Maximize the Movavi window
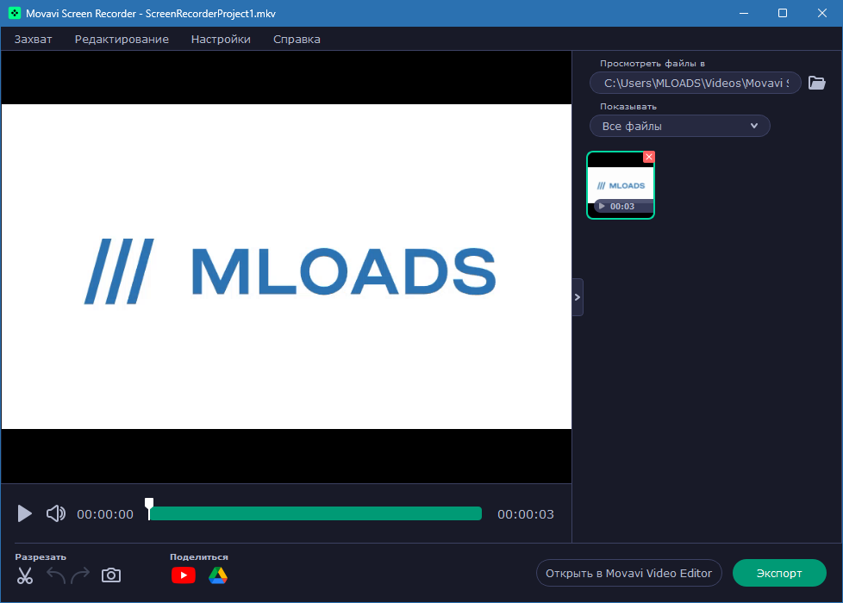 click(783, 14)
